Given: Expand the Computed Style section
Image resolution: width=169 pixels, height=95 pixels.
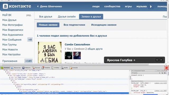Looking at the screenshot, I should coord(132,71).
